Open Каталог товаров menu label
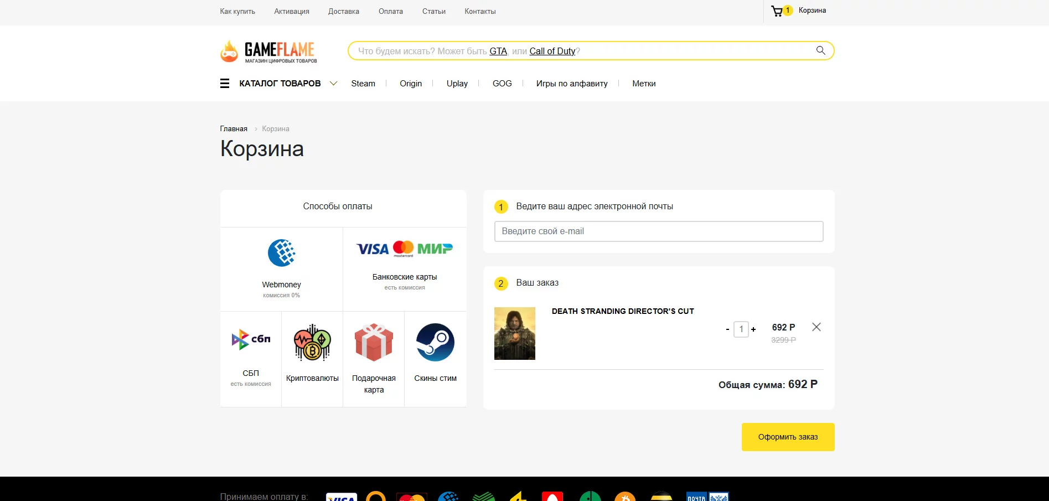Screen dimensions: 1049x501 click(x=280, y=84)
